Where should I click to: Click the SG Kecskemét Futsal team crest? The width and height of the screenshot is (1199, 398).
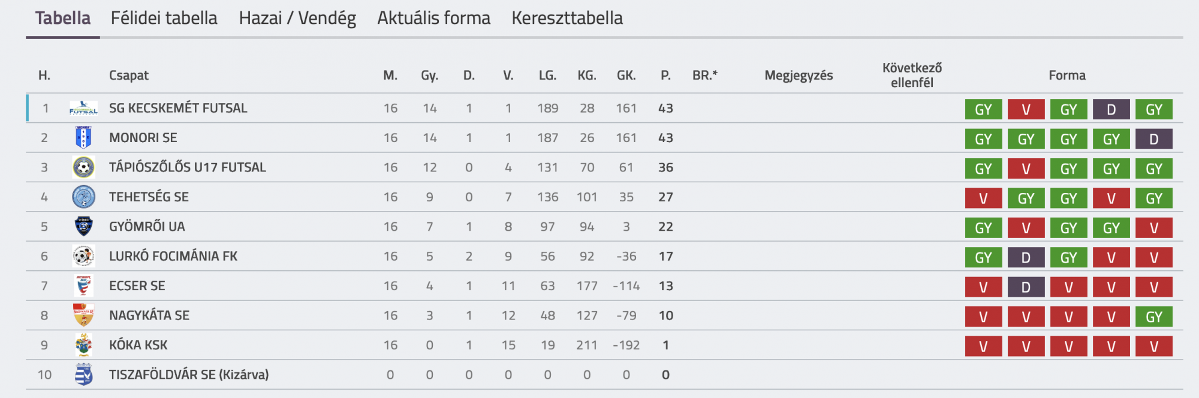pyautogui.click(x=83, y=108)
